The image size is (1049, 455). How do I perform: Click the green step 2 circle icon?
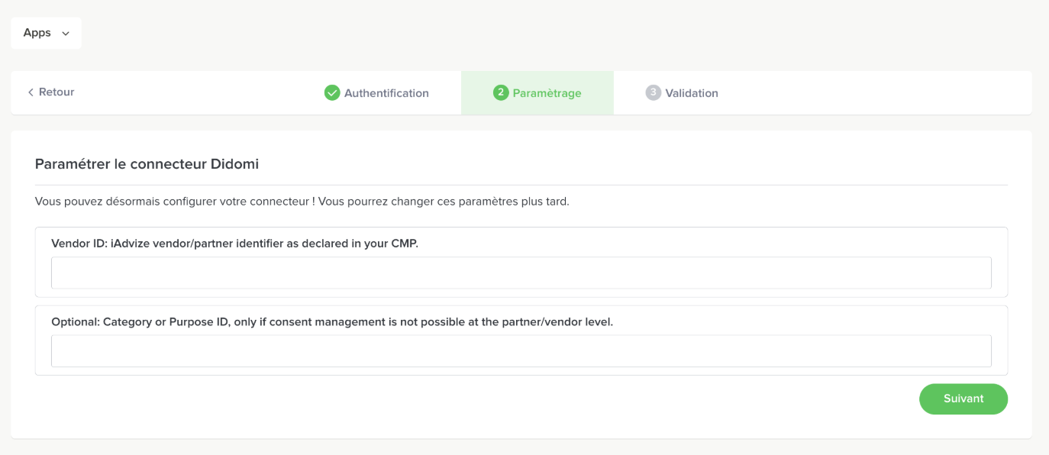[501, 93]
